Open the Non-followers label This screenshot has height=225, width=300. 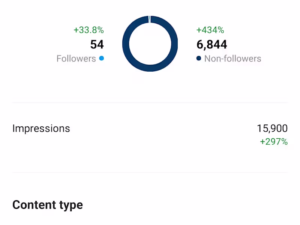tap(232, 58)
